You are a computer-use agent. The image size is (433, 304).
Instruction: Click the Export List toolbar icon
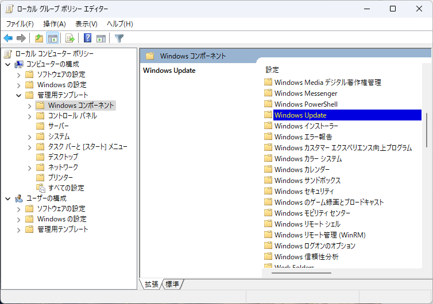click(x=70, y=38)
